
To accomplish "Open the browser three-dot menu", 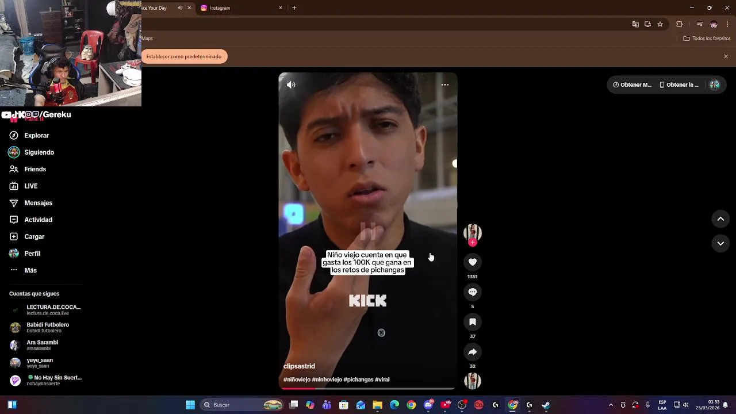I will pos(728,24).
